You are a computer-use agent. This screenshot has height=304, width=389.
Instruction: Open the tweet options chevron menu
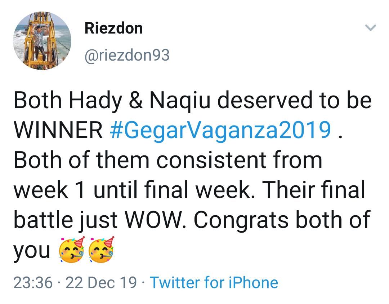point(371,27)
